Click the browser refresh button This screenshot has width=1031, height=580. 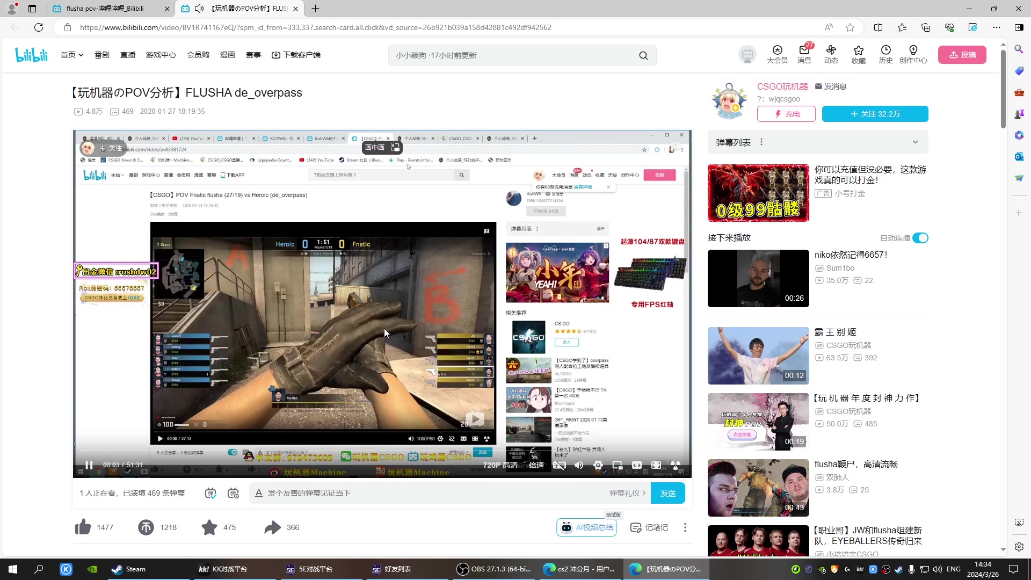click(39, 27)
